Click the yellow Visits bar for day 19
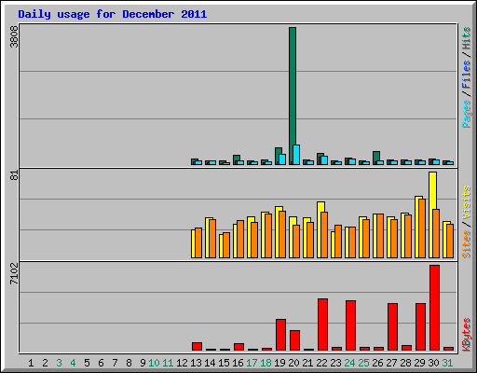The height and width of the screenshot is (373, 477). tap(279, 232)
